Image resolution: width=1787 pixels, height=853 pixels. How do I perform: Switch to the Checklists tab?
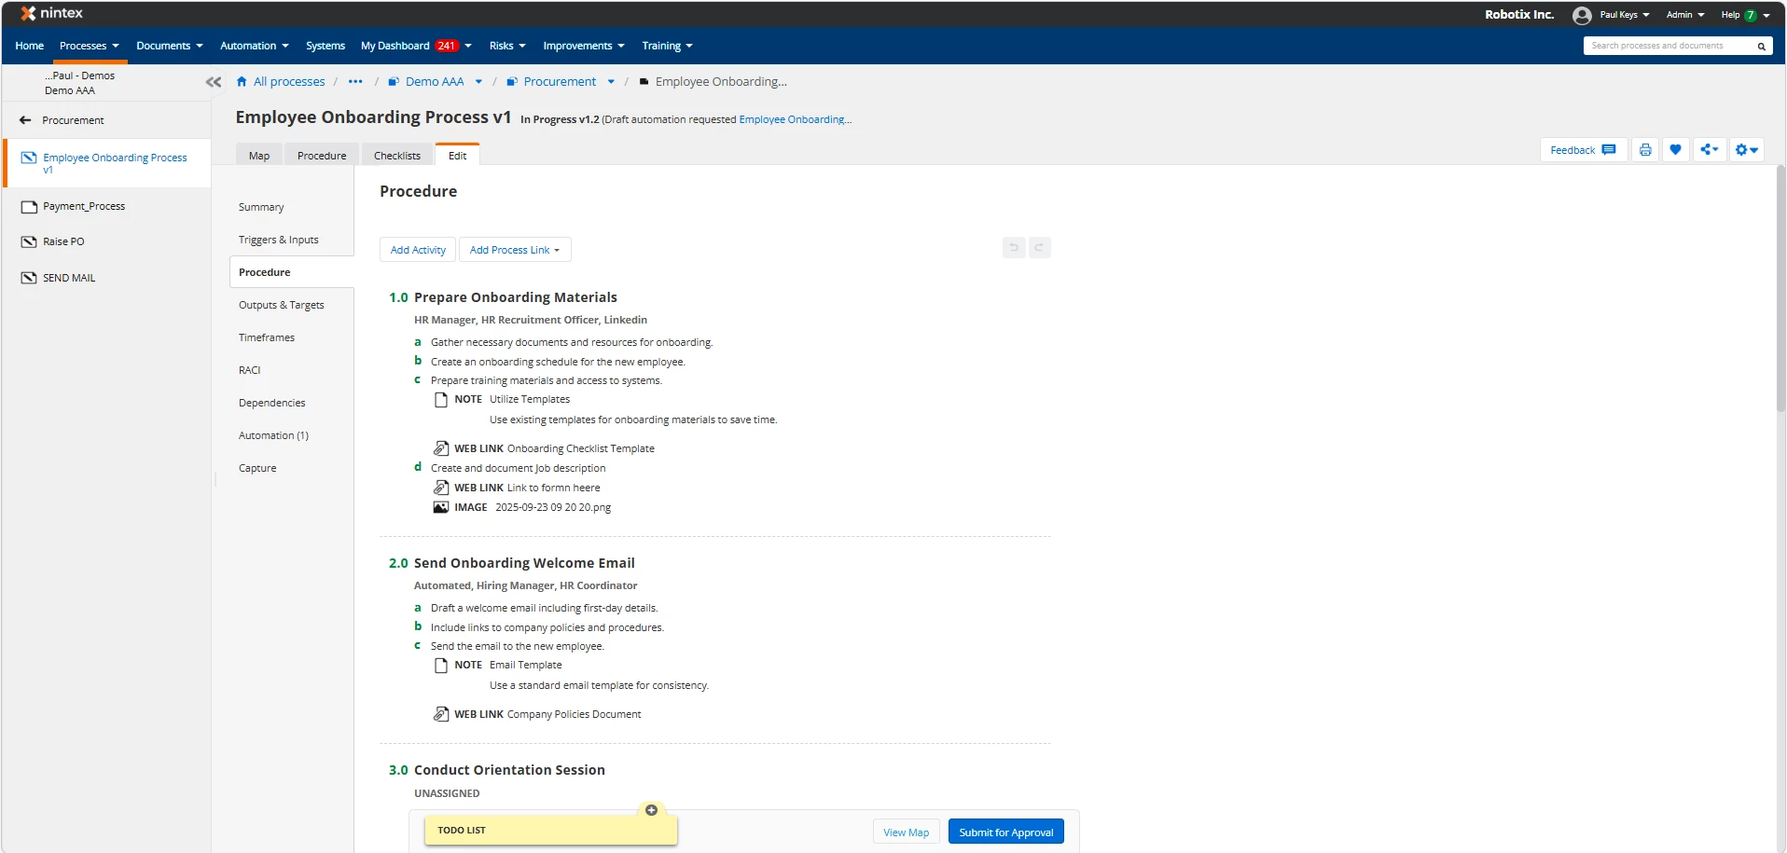click(397, 156)
